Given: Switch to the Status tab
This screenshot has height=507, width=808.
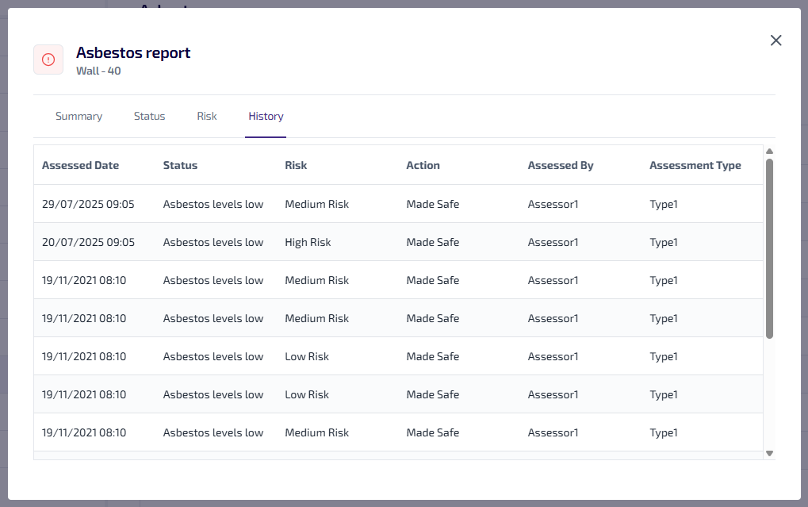Looking at the screenshot, I should coord(149,116).
